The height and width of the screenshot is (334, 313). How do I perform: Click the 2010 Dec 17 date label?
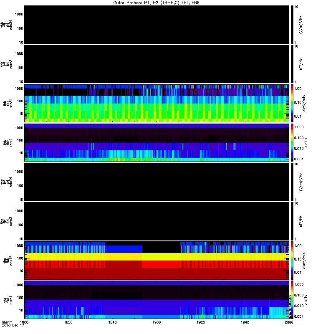coord(13,326)
